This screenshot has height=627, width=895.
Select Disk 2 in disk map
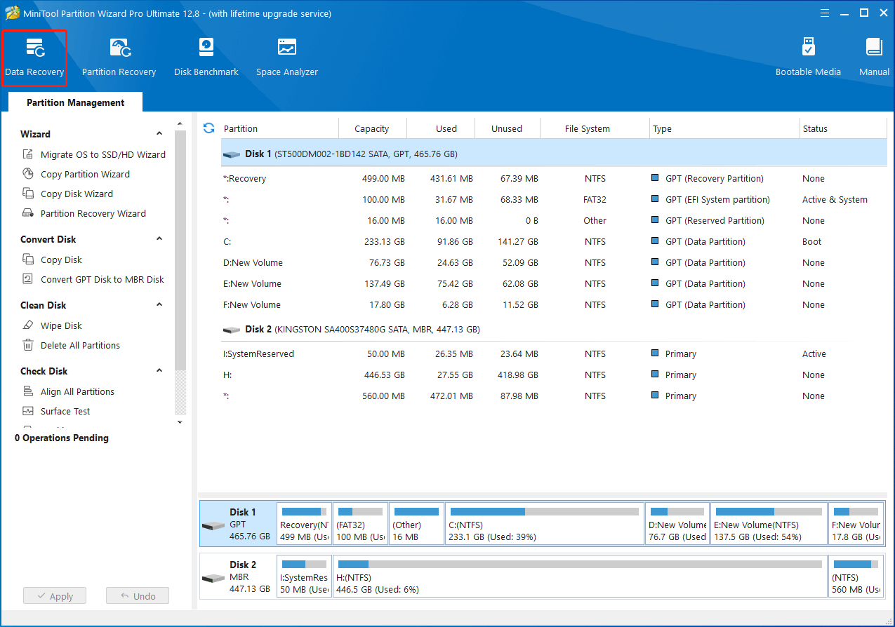point(237,577)
